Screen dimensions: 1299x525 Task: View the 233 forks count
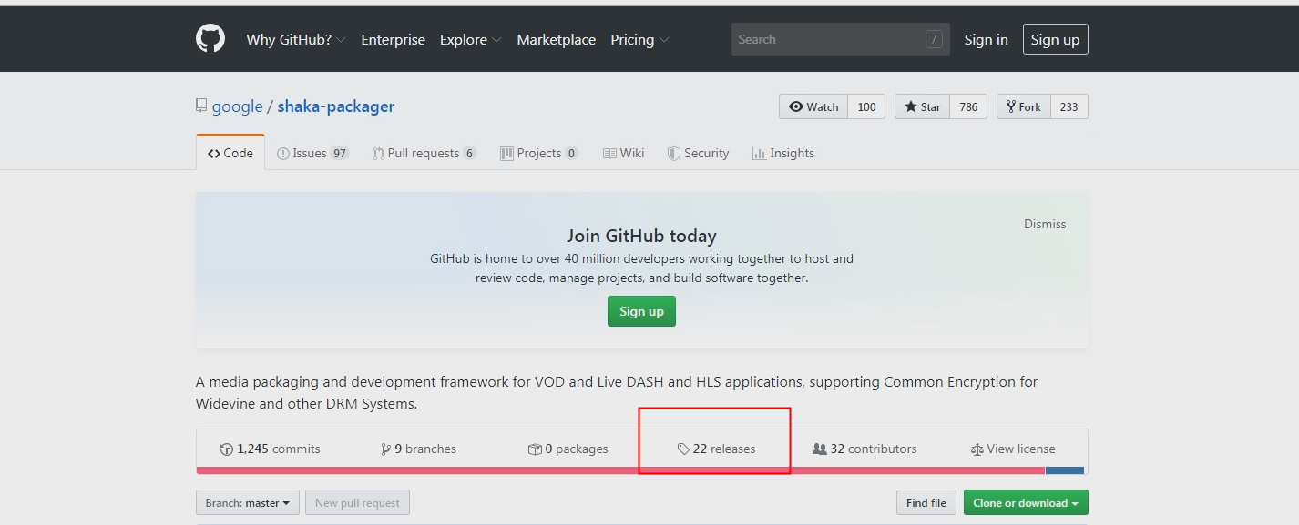(1069, 106)
